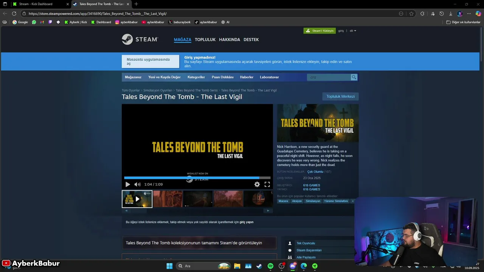The image size is (484, 272).
Task: Click the Steam Başarımları star icon
Action: click(x=290, y=250)
